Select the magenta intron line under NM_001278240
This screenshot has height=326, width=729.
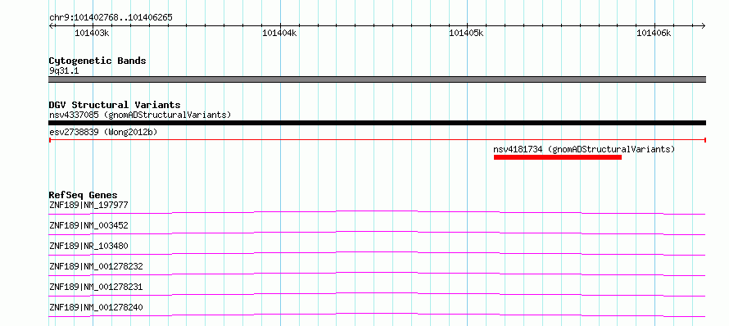click(377, 315)
